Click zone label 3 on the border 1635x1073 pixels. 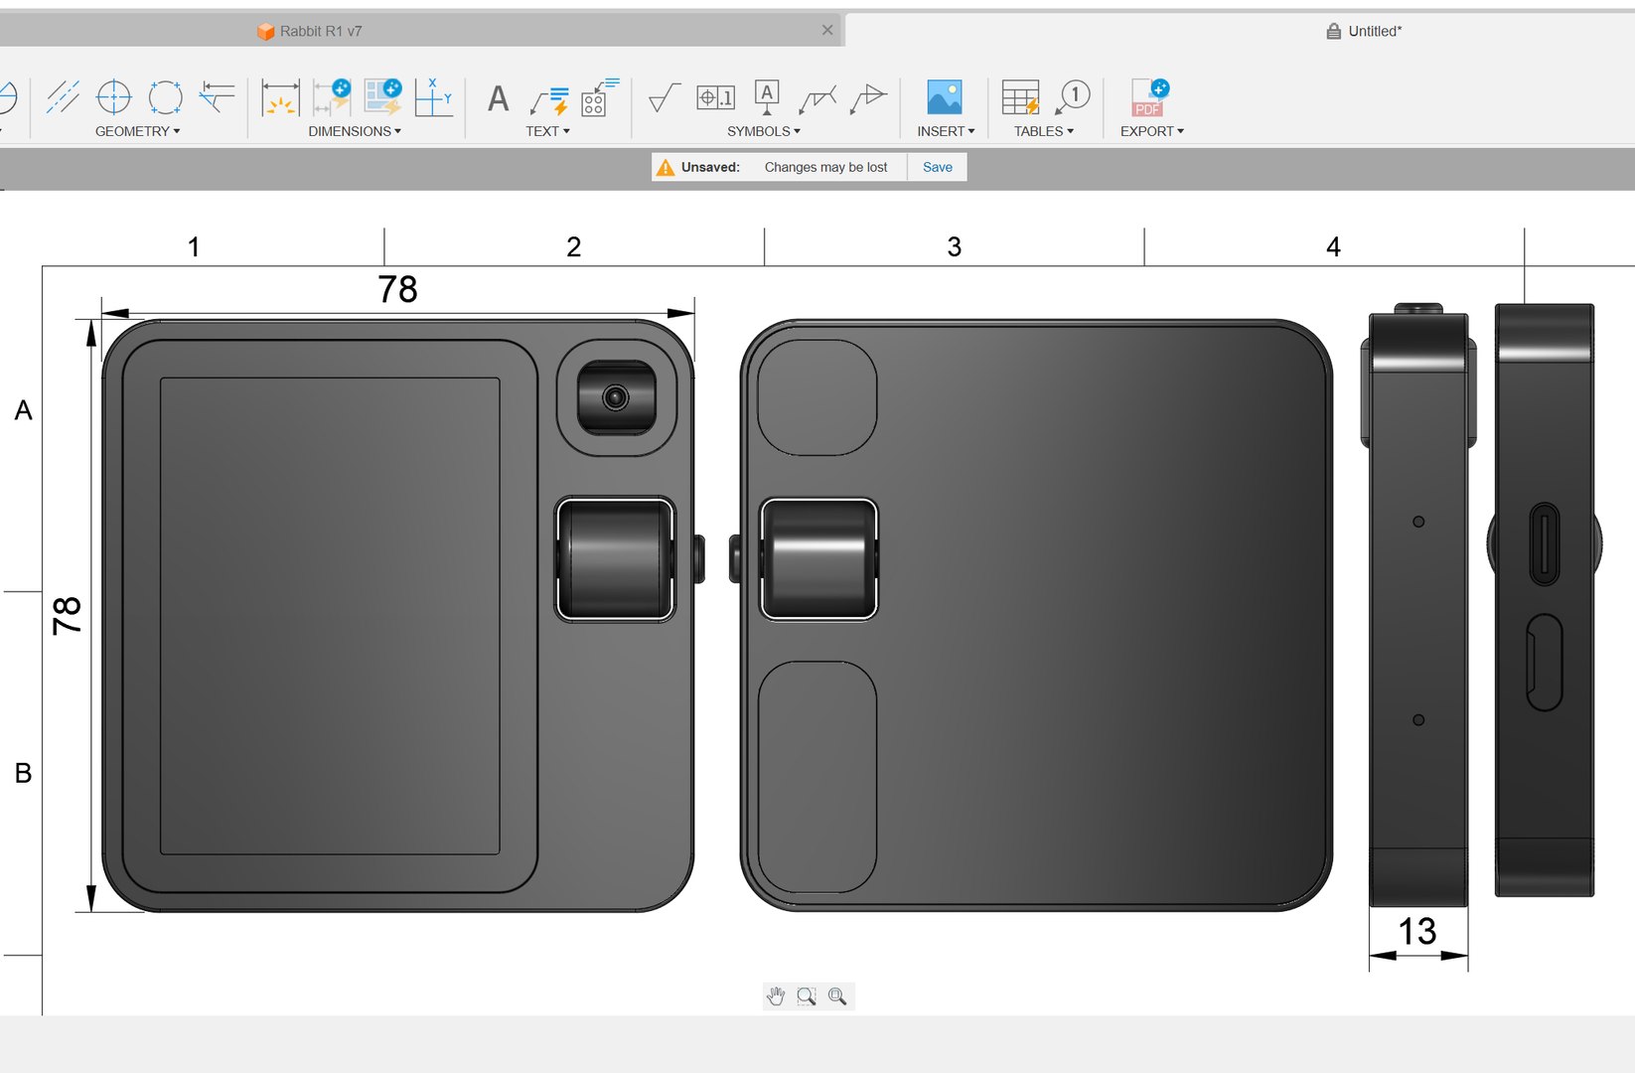pos(954,246)
